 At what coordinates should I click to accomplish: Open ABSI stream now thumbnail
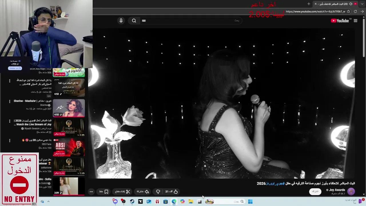pos(69,147)
